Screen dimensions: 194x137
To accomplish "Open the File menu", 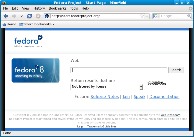I will [5, 8].
